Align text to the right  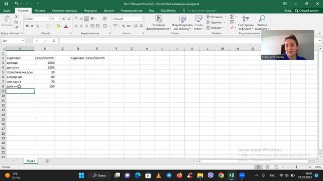86,26
